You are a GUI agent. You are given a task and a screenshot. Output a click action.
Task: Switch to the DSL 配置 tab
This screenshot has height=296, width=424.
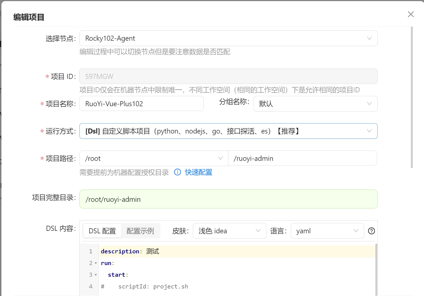[102, 231]
